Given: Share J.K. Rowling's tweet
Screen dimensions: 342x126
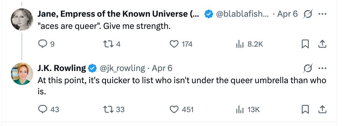Looking at the screenshot, I should click(x=322, y=109).
